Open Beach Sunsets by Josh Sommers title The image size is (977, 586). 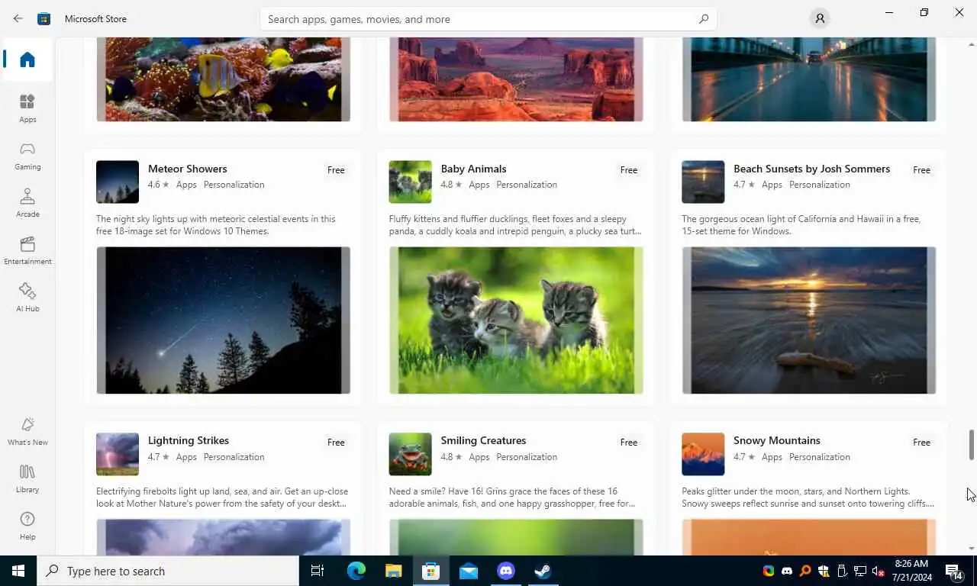pos(811,169)
